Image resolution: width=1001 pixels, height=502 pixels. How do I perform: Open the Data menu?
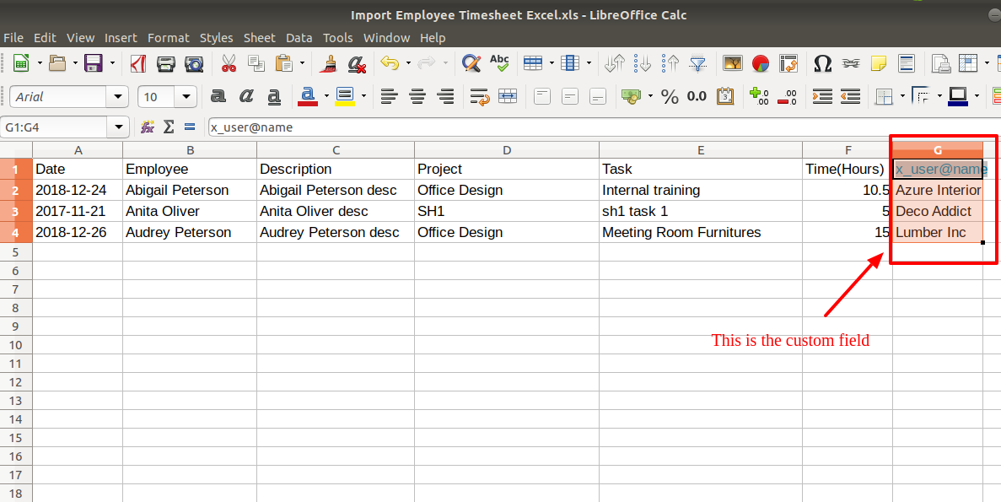tap(299, 38)
